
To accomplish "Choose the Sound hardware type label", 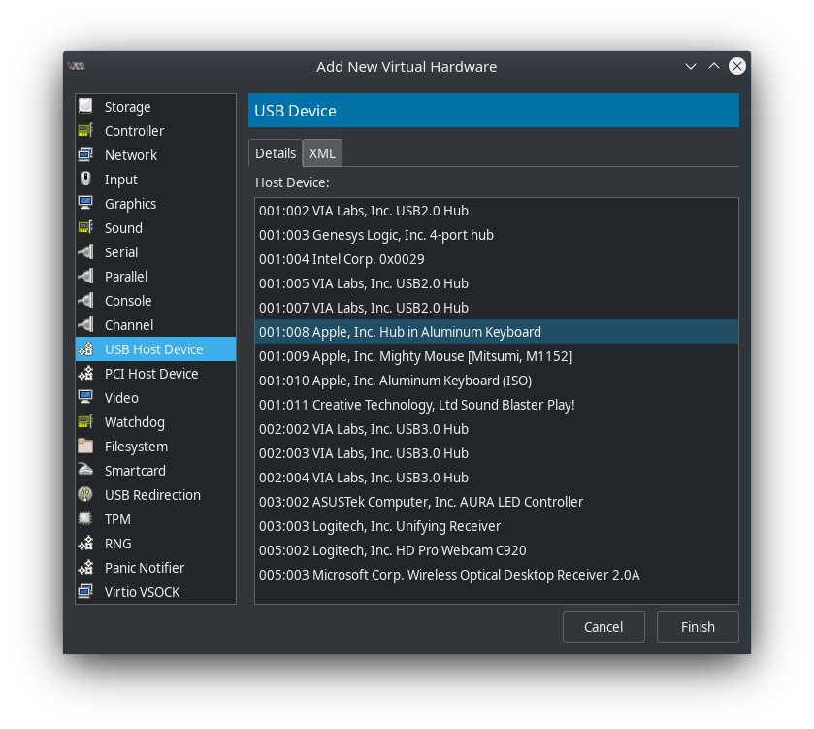I will 123,228.
